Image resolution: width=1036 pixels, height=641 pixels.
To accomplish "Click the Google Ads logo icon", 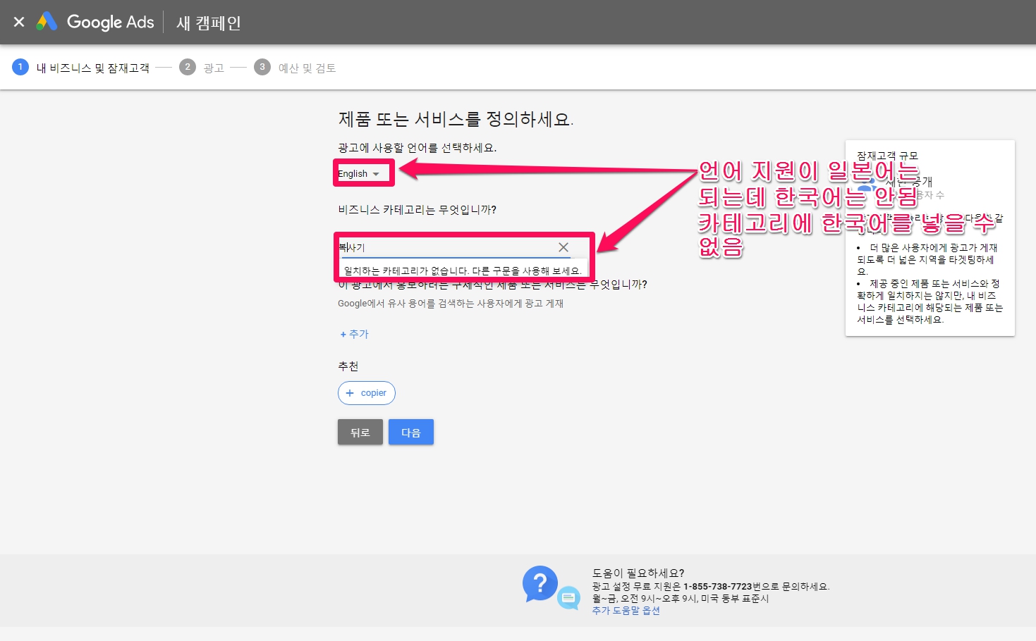I will pyautogui.click(x=47, y=22).
